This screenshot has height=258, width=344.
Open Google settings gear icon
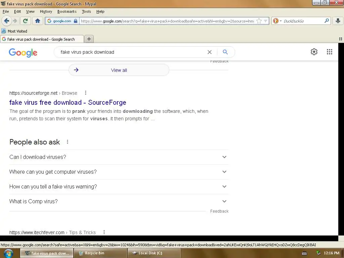point(314,52)
